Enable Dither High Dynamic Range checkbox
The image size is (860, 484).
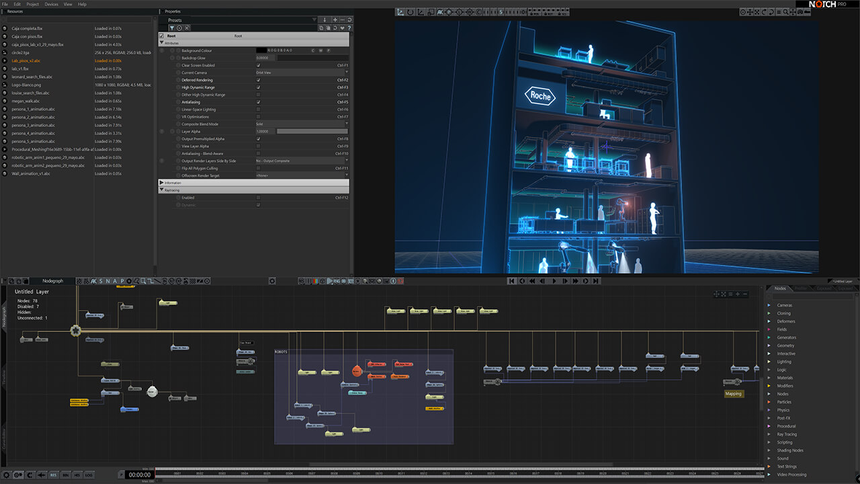(259, 95)
